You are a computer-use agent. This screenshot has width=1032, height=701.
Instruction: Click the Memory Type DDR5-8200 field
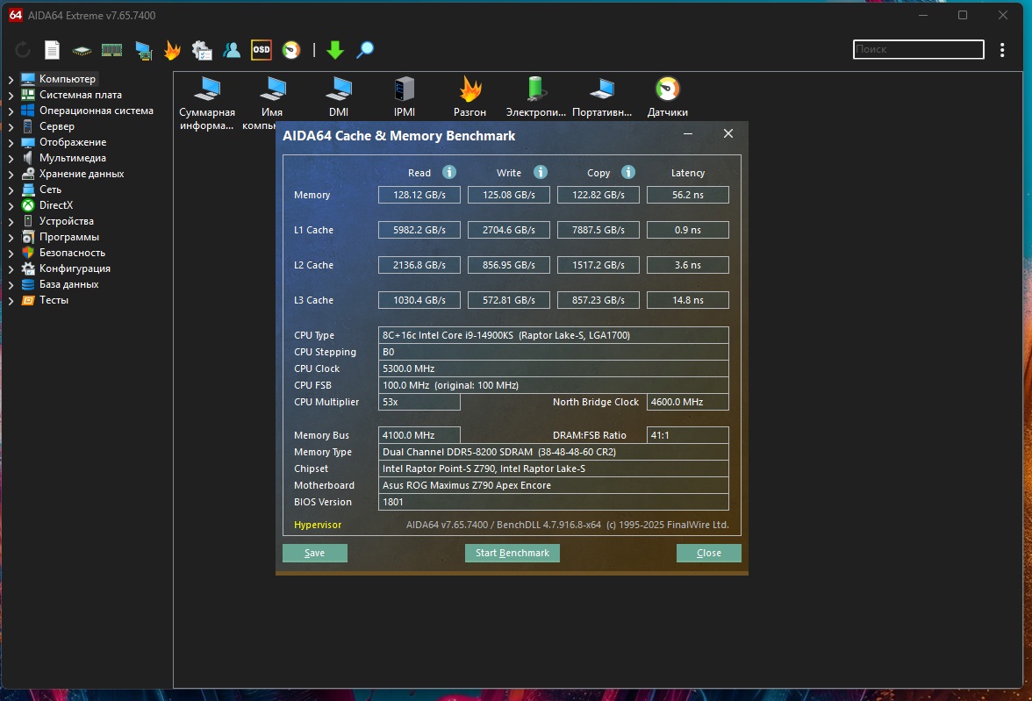pos(554,452)
